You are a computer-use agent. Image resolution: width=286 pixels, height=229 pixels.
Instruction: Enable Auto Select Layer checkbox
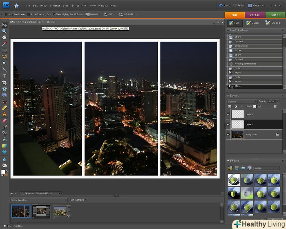tap(7, 14)
